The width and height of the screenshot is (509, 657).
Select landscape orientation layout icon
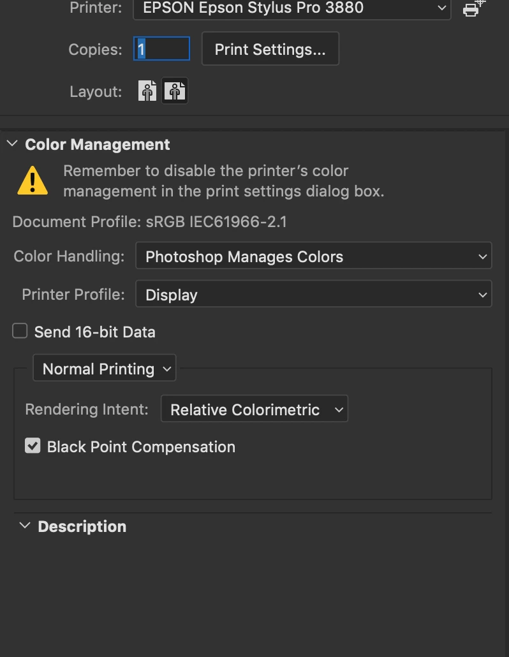pyautogui.click(x=175, y=91)
